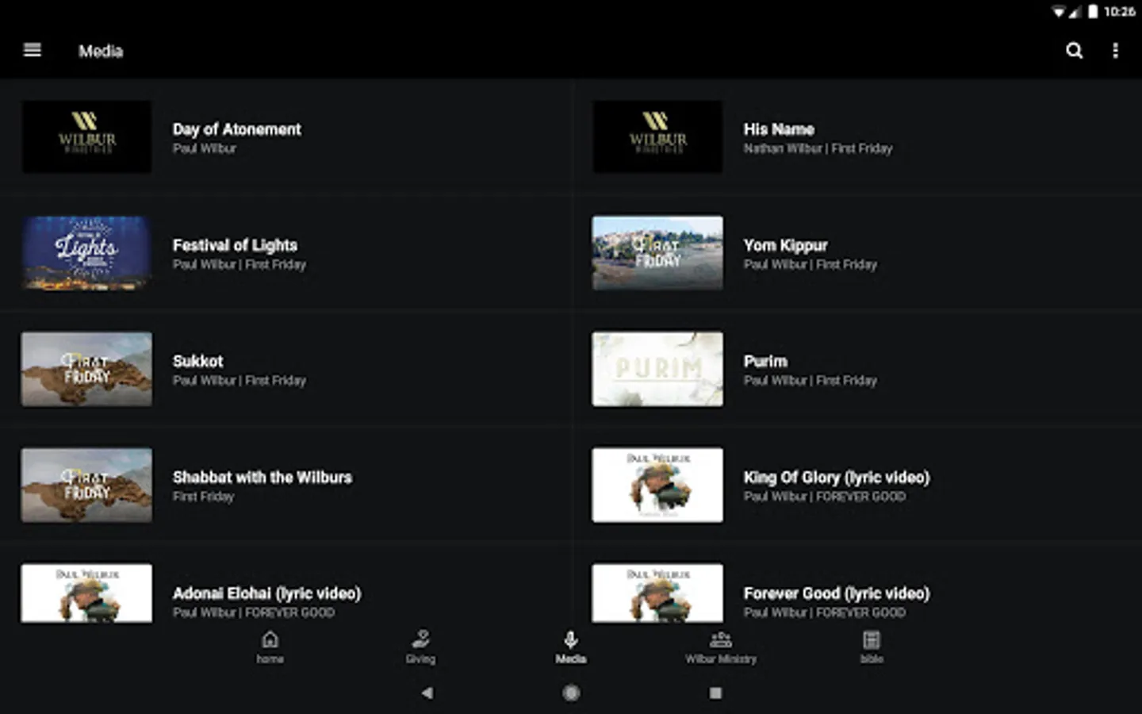
Task: Open Forever Good lyric video thumbnail
Action: (x=657, y=593)
